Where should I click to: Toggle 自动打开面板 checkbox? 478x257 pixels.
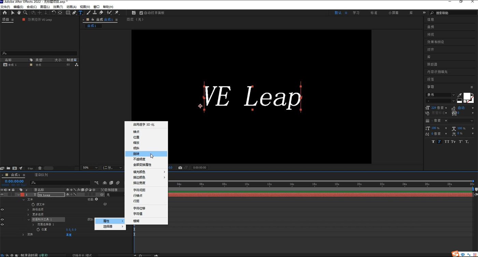coord(141,13)
